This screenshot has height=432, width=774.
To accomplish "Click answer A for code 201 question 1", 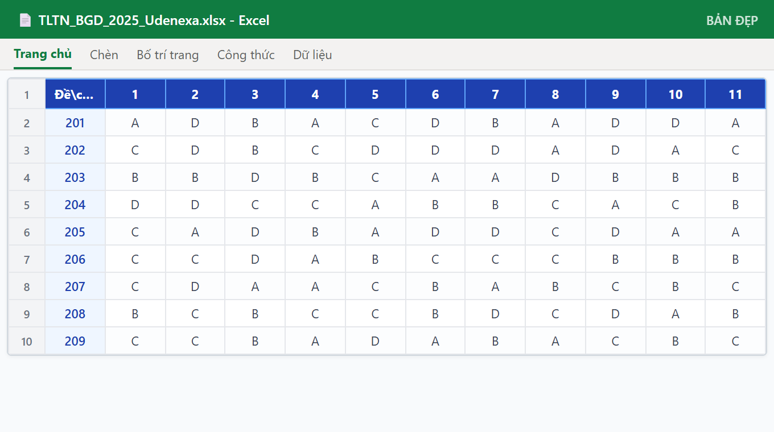I will point(135,123).
